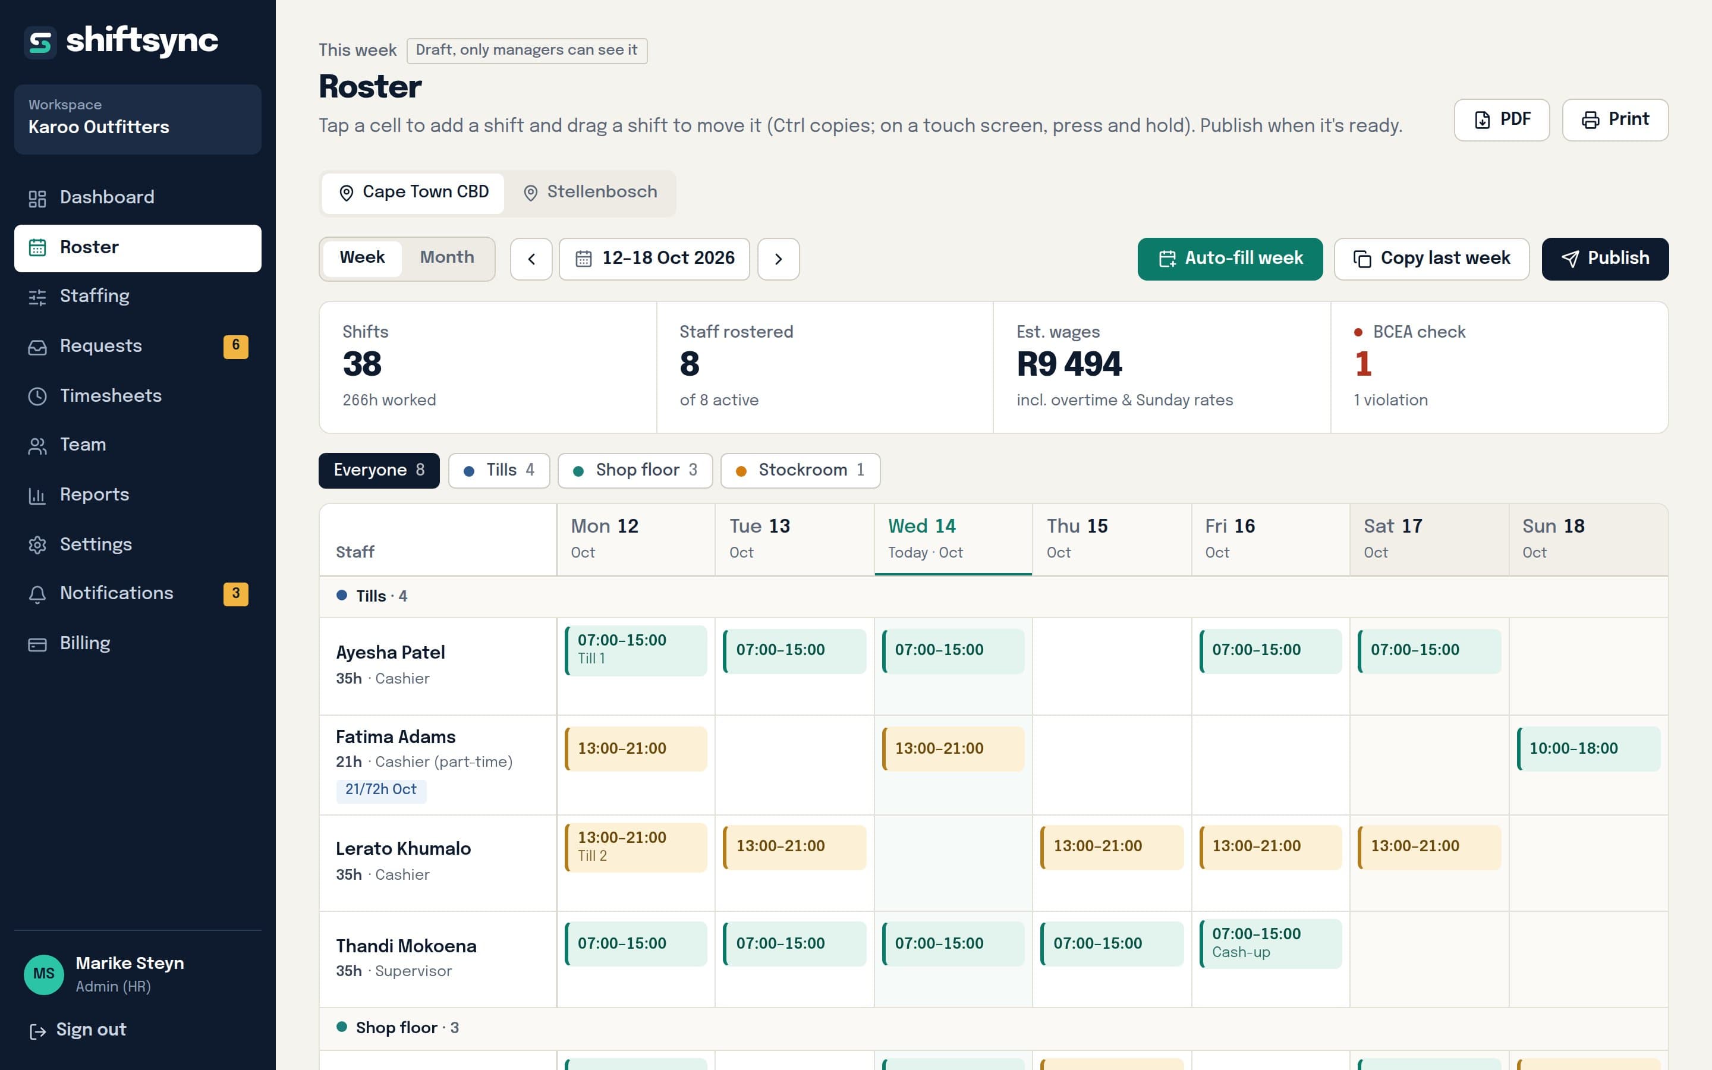This screenshot has width=1712, height=1070.
Task: Open Thandi Mokoena's Friday Cash-up shift
Action: [x=1270, y=943]
